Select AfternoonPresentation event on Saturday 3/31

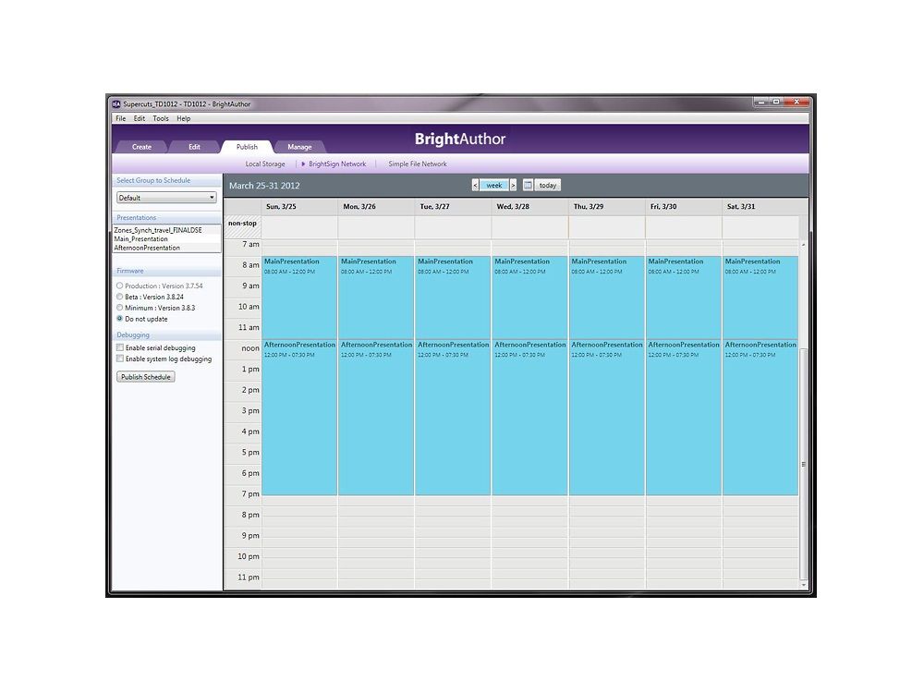point(760,418)
